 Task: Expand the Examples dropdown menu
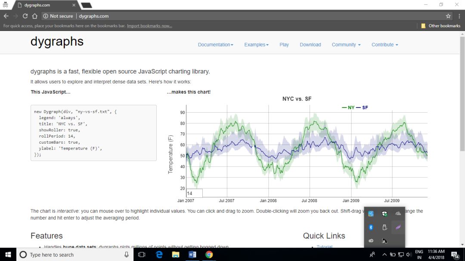point(256,45)
